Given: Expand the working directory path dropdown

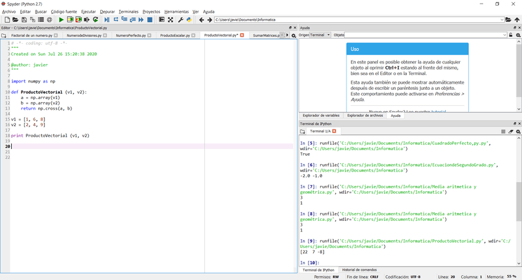Looking at the screenshot, I should click(502, 20).
